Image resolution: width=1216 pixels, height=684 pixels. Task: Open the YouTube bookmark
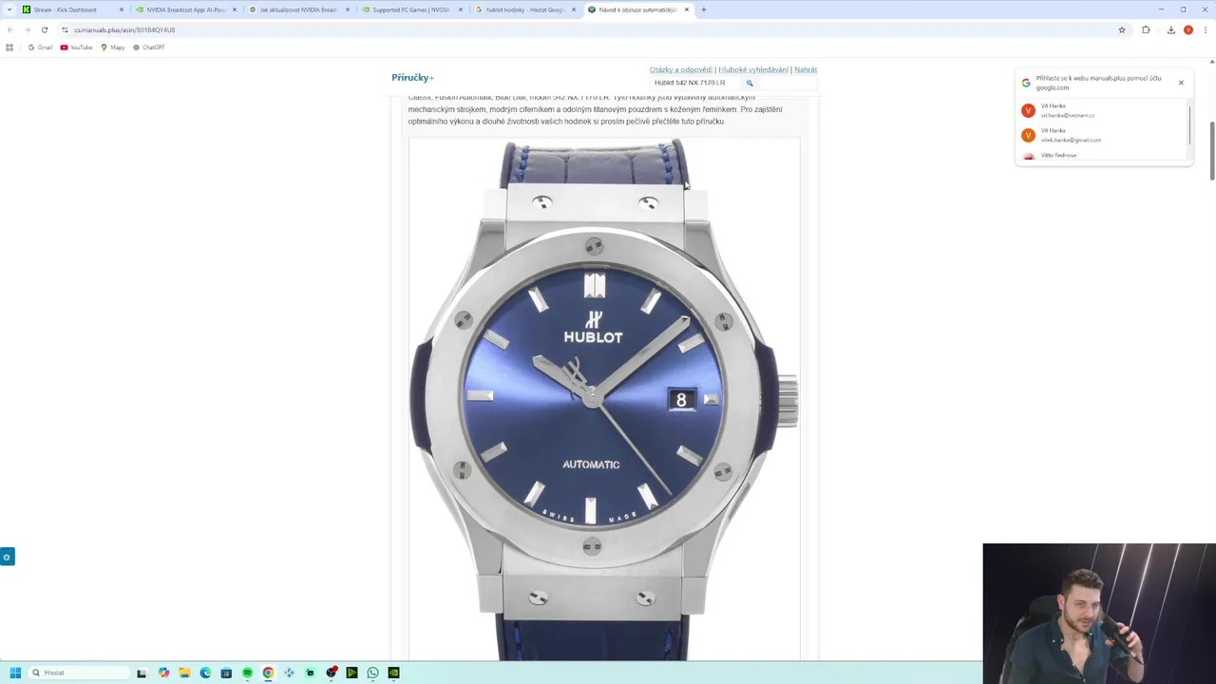coord(76,47)
